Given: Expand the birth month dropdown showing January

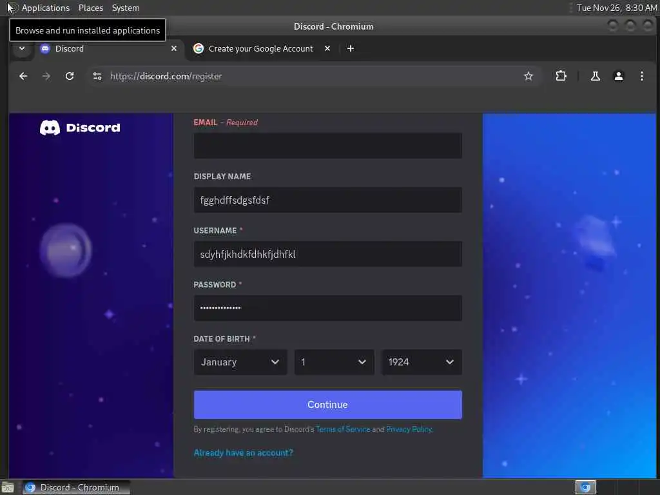Looking at the screenshot, I should [240, 362].
